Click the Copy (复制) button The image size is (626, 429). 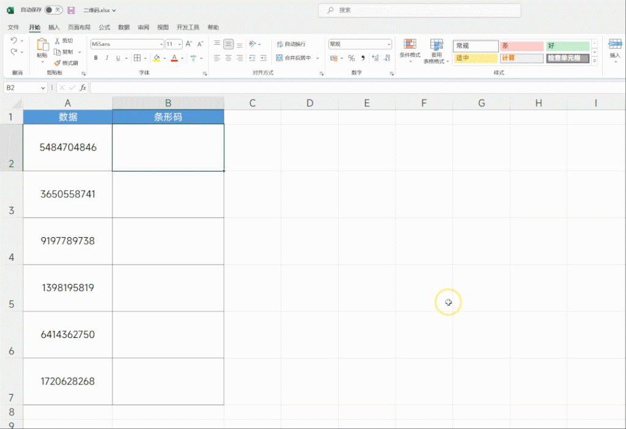64,52
